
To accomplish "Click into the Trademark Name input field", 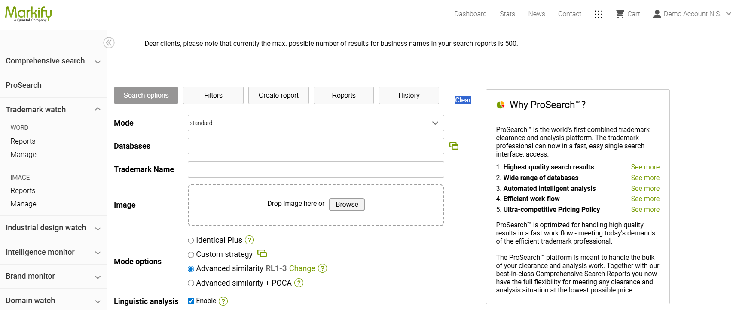I will (315, 169).
